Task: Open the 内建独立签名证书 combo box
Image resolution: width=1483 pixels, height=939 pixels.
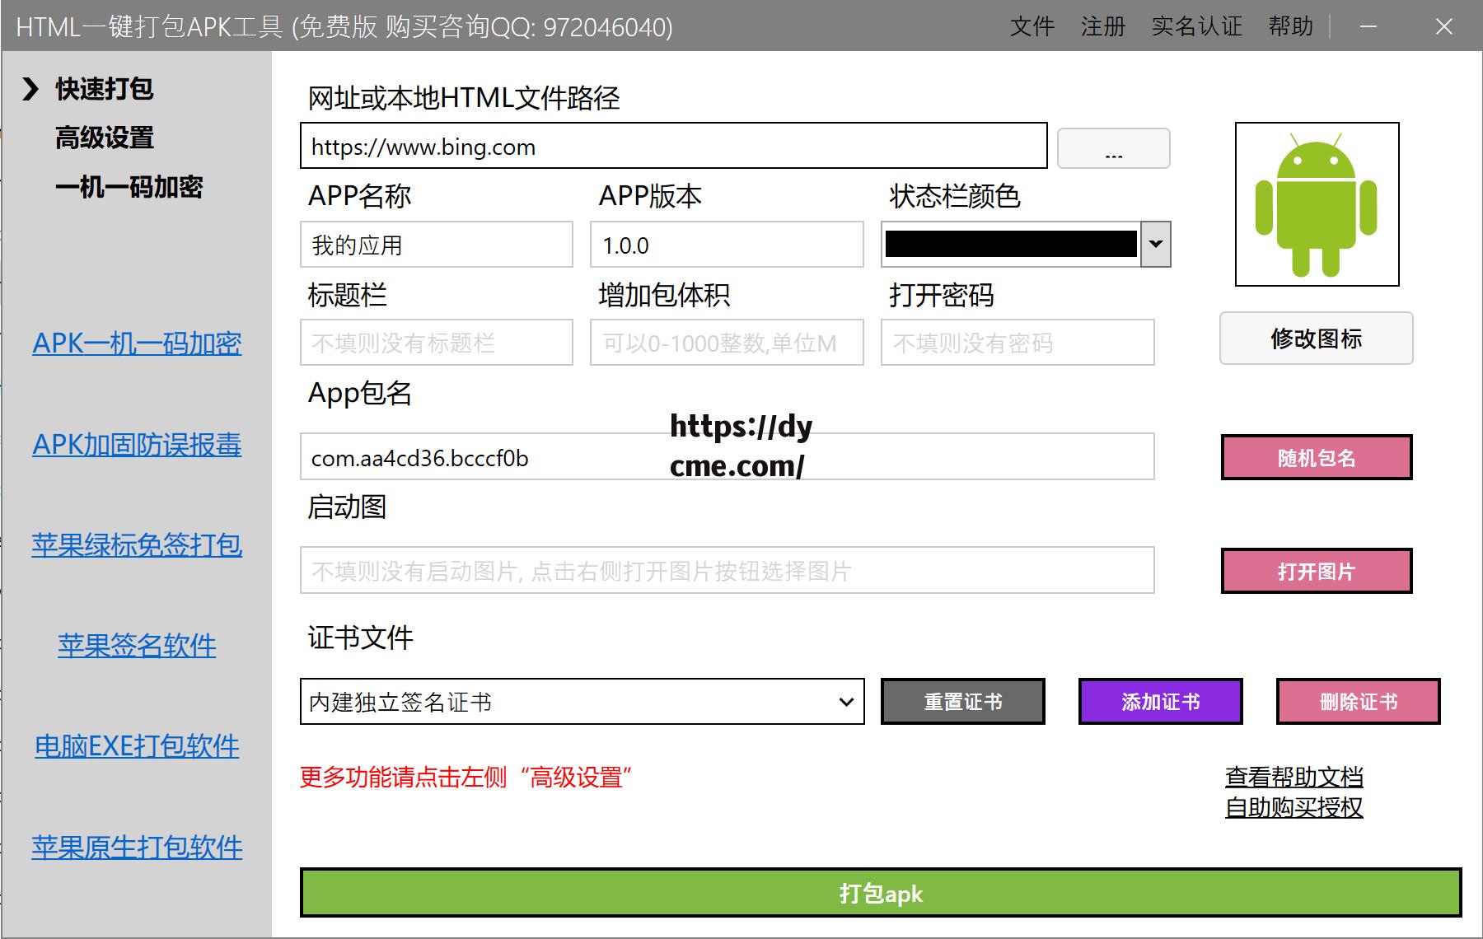Action: click(847, 701)
